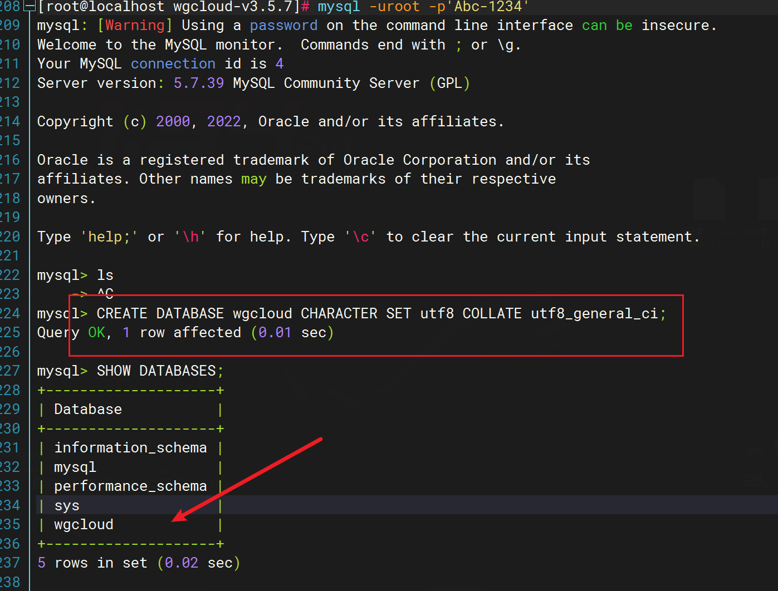Collapse the fold marker at line 208
Image resolution: width=778 pixels, height=591 pixels.
30,7
